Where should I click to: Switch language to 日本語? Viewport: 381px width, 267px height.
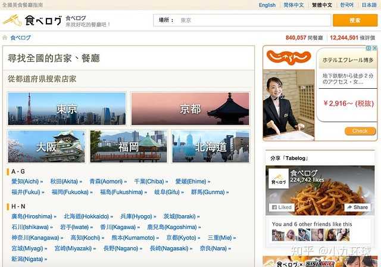tap(369, 5)
